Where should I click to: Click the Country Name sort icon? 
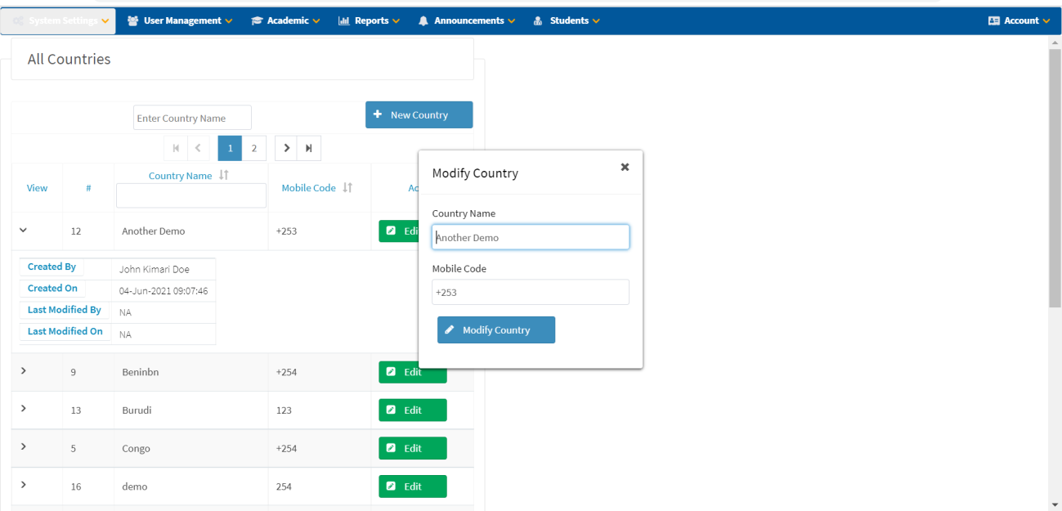pyautogui.click(x=224, y=176)
